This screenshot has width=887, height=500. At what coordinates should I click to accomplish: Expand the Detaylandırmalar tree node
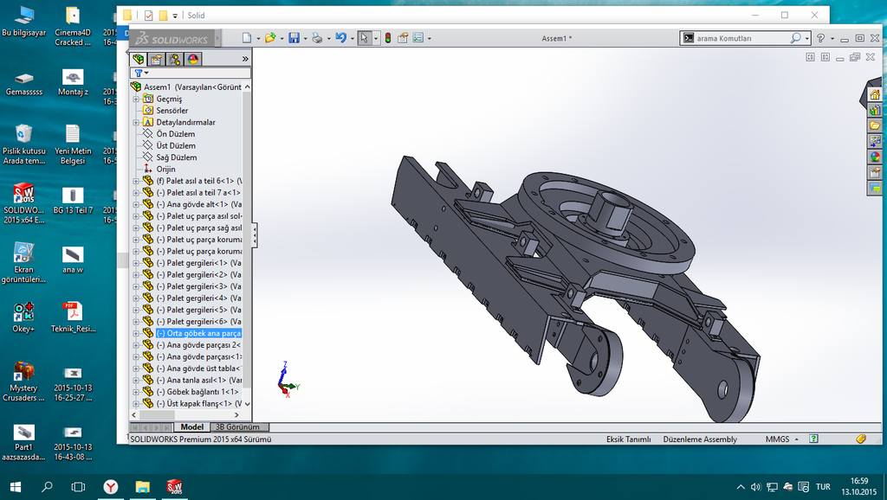tap(136, 122)
